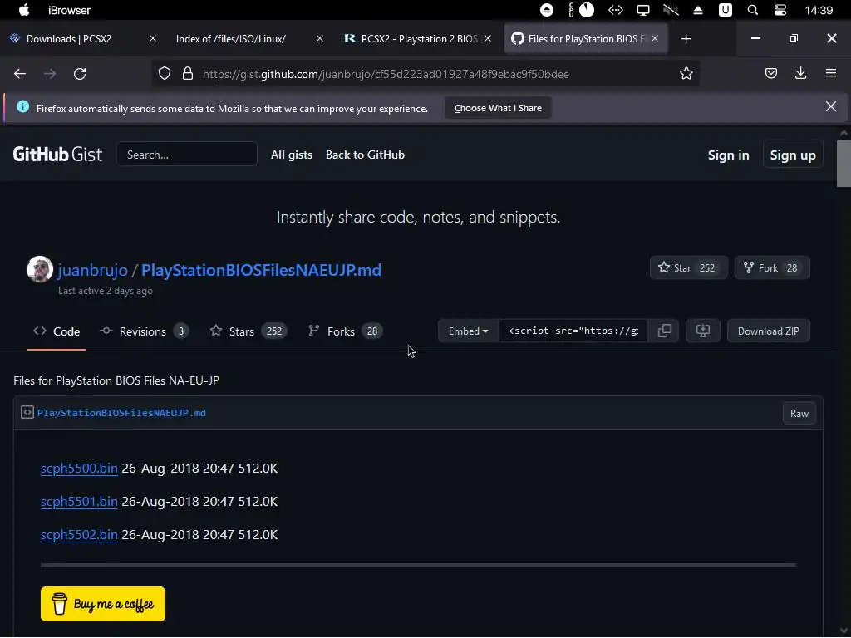Image resolution: width=851 pixels, height=638 pixels.
Task: Close the Index of /files/ISO/Linux/ tab
Action: point(320,38)
